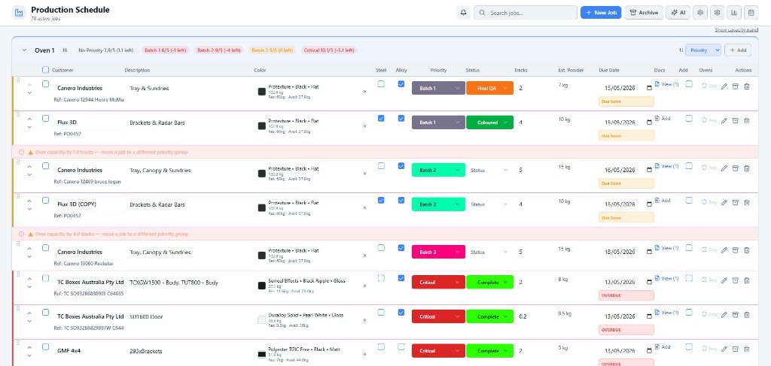Open Final QA status dropdown
Viewport: 771px width, 366px height.
pyautogui.click(x=489, y=89)
